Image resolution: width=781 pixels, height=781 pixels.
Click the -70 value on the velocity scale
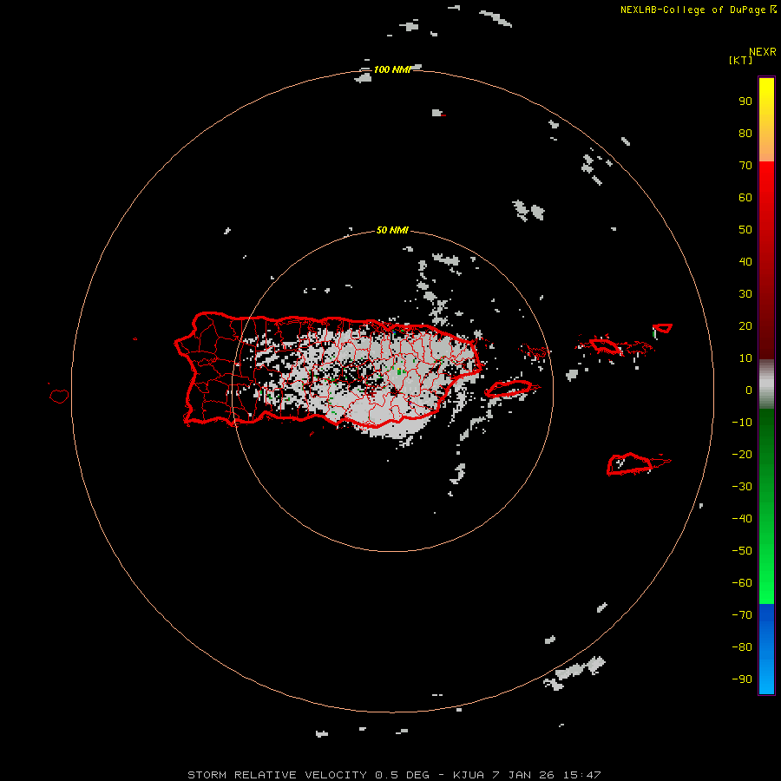742,615
